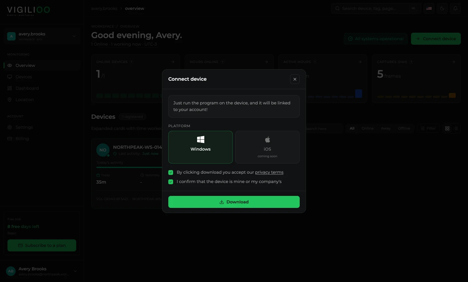Click the Connect device button in header

tap(436, 39)
